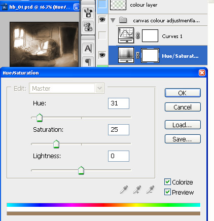Click link icon on Hue/Saturation layer
Screen dimensions: 214x221
coord(138,55)
